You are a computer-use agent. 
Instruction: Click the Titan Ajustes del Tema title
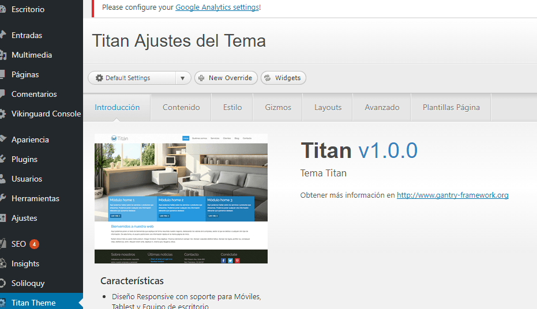[x=179, y=41]
